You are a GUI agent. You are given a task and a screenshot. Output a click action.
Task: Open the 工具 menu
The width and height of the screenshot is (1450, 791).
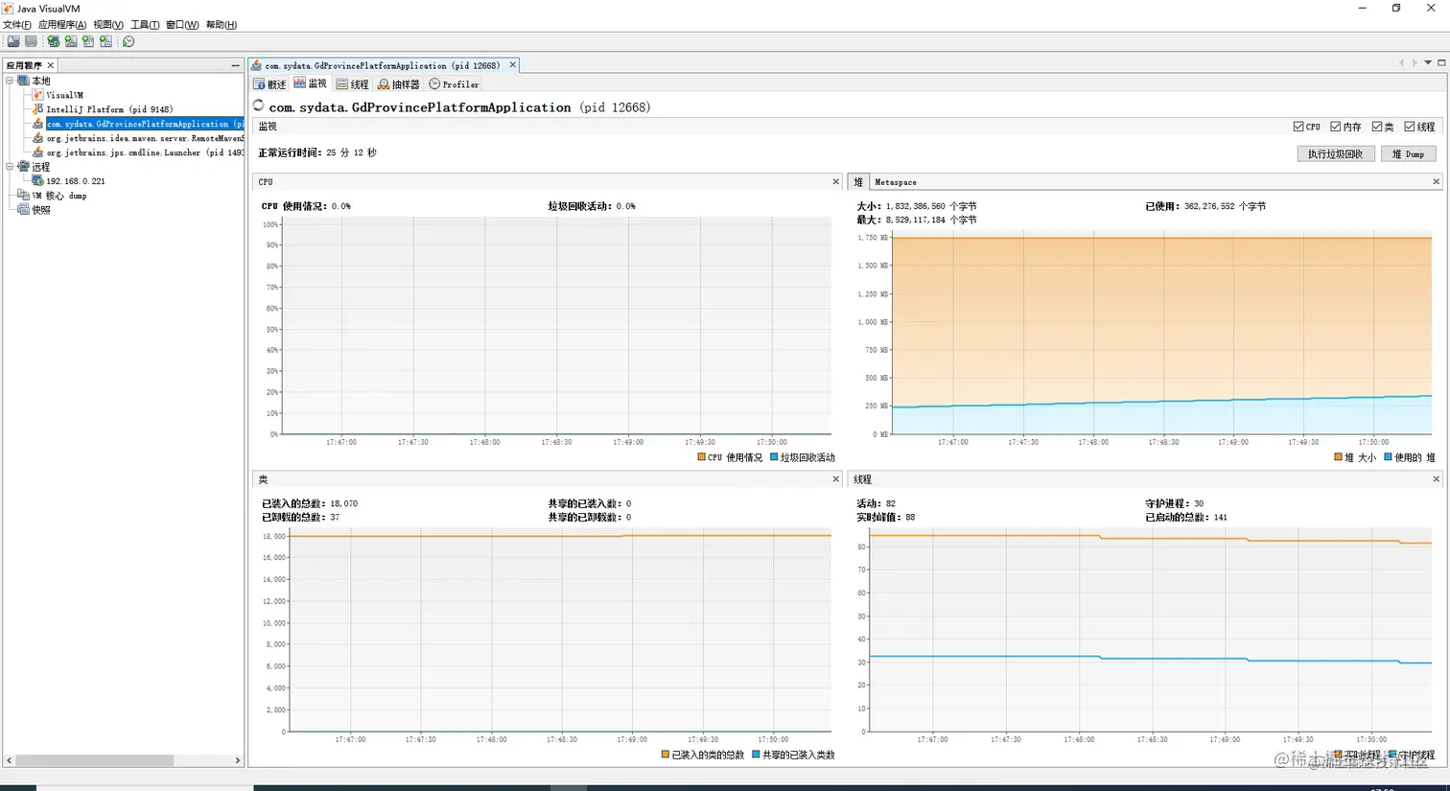pyautogui.click(x=145, y=25)
